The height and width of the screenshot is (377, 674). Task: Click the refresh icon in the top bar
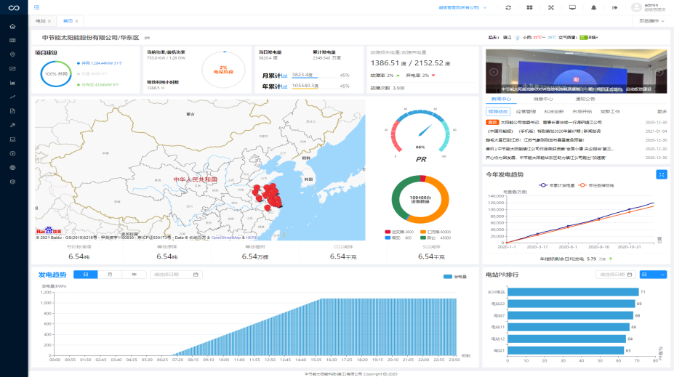508,8
